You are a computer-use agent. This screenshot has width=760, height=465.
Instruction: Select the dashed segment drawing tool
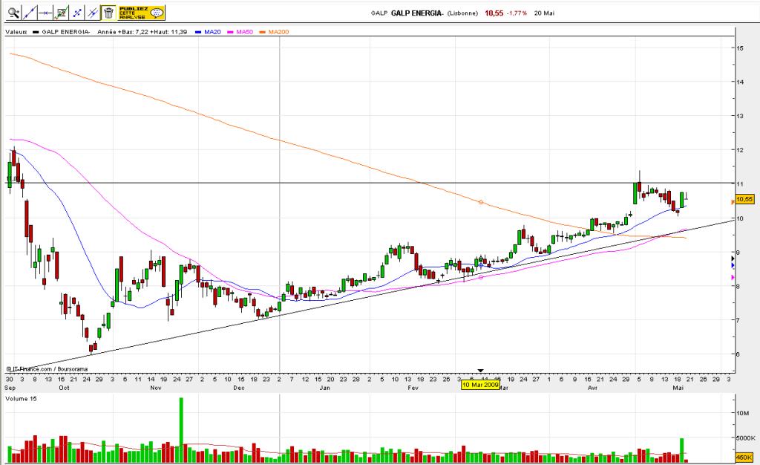click(x=77, y=13)
